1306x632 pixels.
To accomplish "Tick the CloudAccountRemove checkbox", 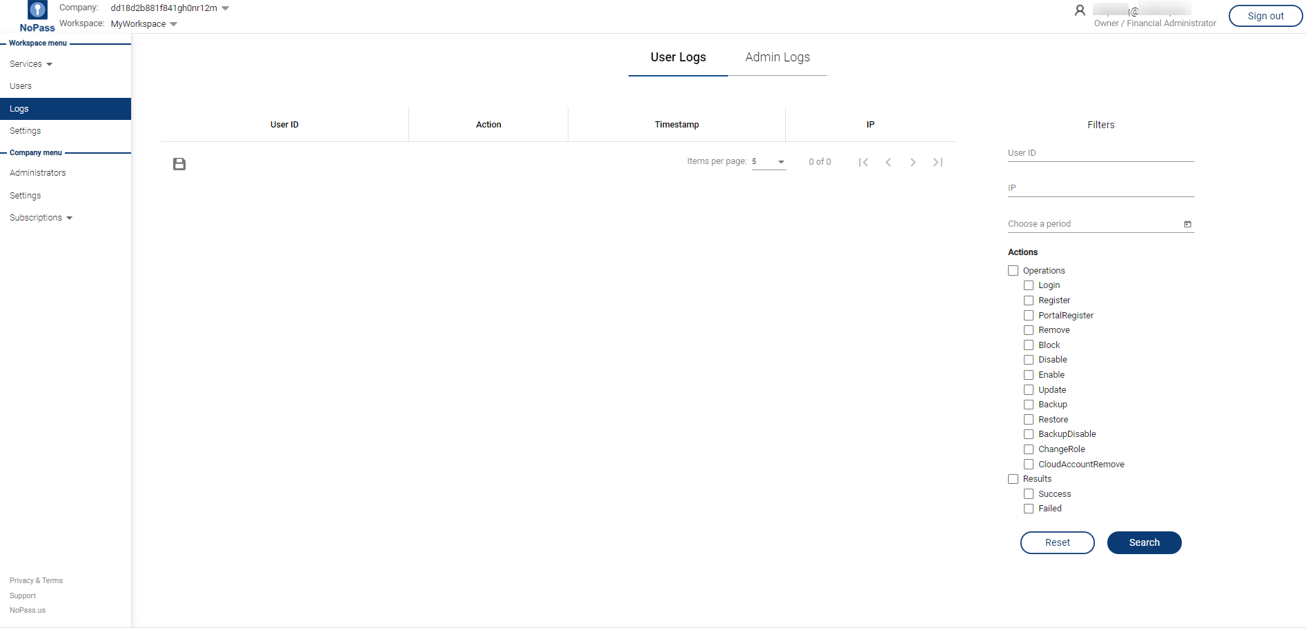I will pyautogui.click(x=1029, y=465).
